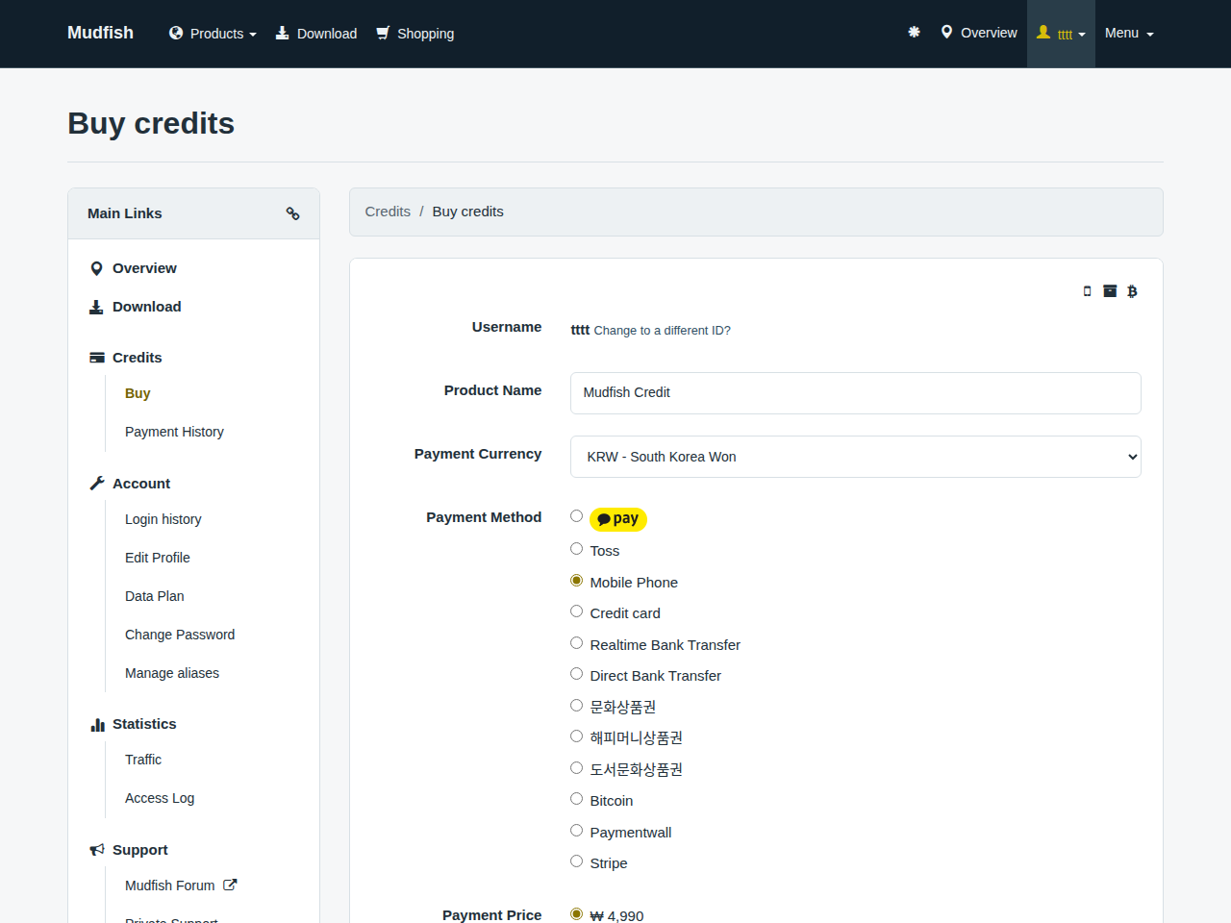Click the sidebar Download tray icon
1231x923 pixels.
tap(96, 307)
